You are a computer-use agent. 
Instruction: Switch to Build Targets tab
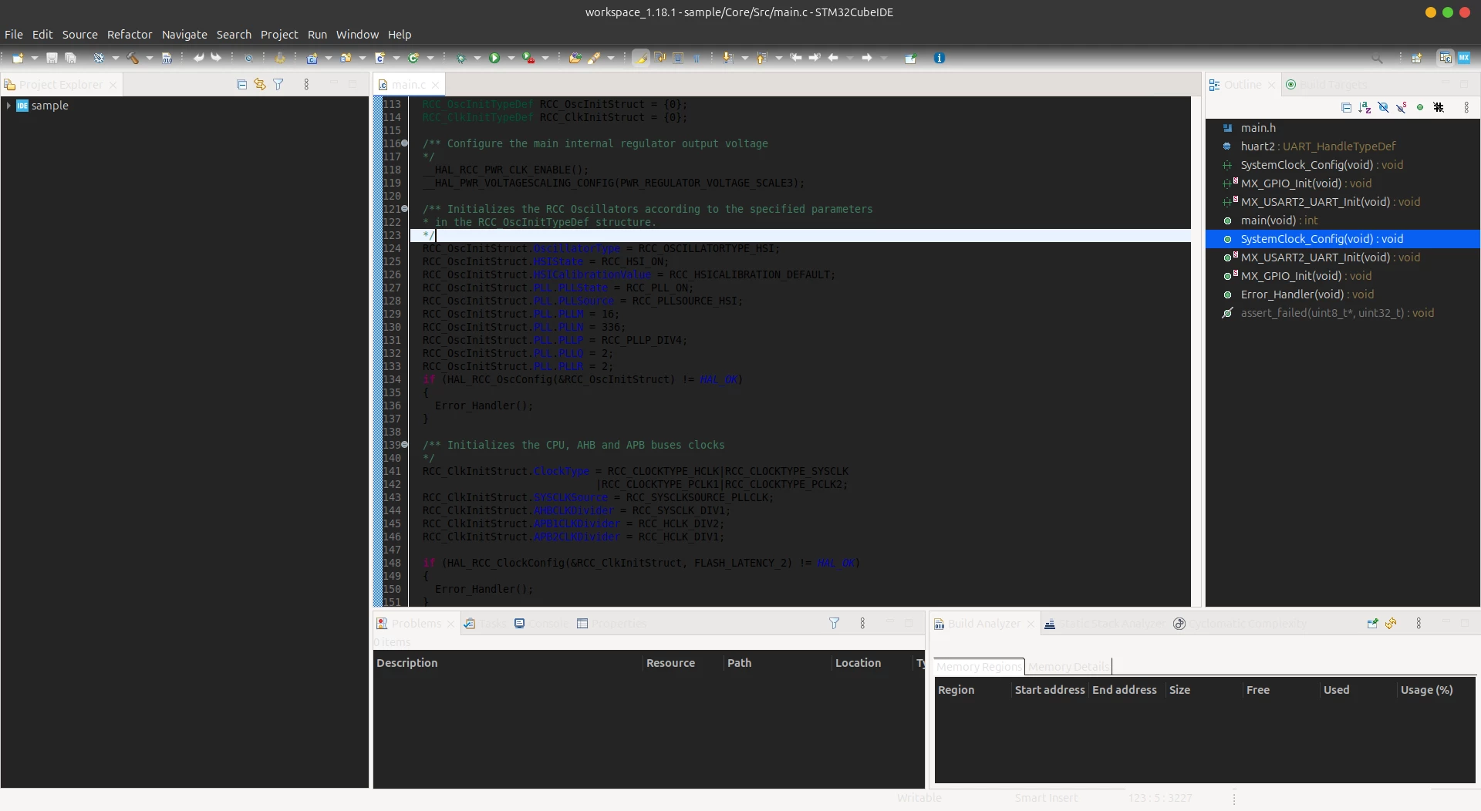pyautogui.click(x=1327, y=85)
